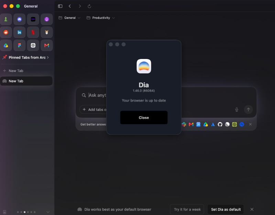This screenshot has width=275, height=215.
Task: Click Try it for a week
Action: [187, 210]
